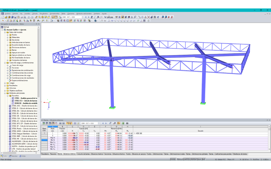Expand the Barras tree node
The width and height of the screenshot is (271, 169).
tap(8, 50)
